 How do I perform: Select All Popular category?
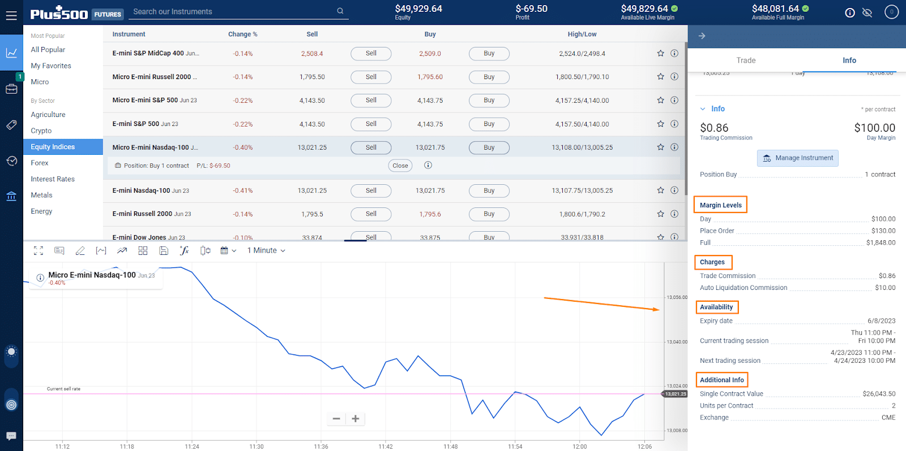(48, 50)
